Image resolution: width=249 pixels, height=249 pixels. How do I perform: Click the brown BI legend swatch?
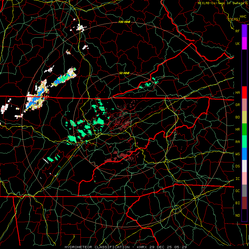[244, 203]
